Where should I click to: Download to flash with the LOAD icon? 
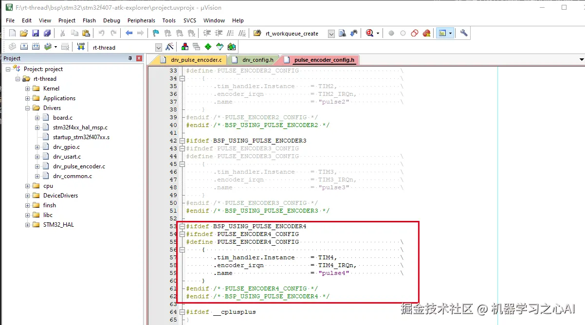[x=81, y=47]
